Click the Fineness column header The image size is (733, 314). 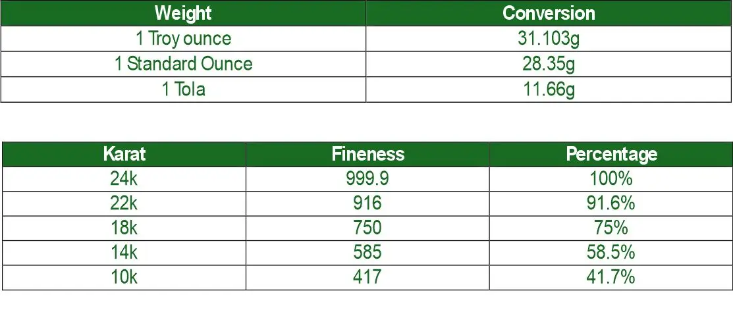367,154
